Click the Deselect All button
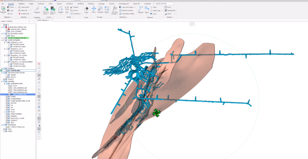This screenshot has width=308, height=159. 24,14
